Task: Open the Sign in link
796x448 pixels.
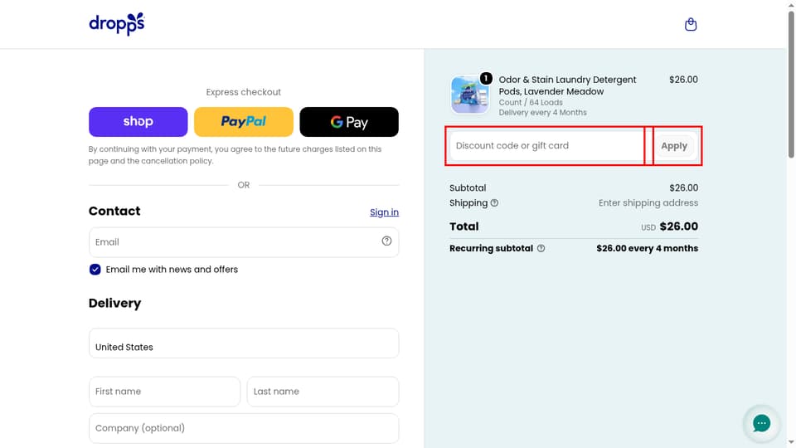Action: [x=384, y=212]
